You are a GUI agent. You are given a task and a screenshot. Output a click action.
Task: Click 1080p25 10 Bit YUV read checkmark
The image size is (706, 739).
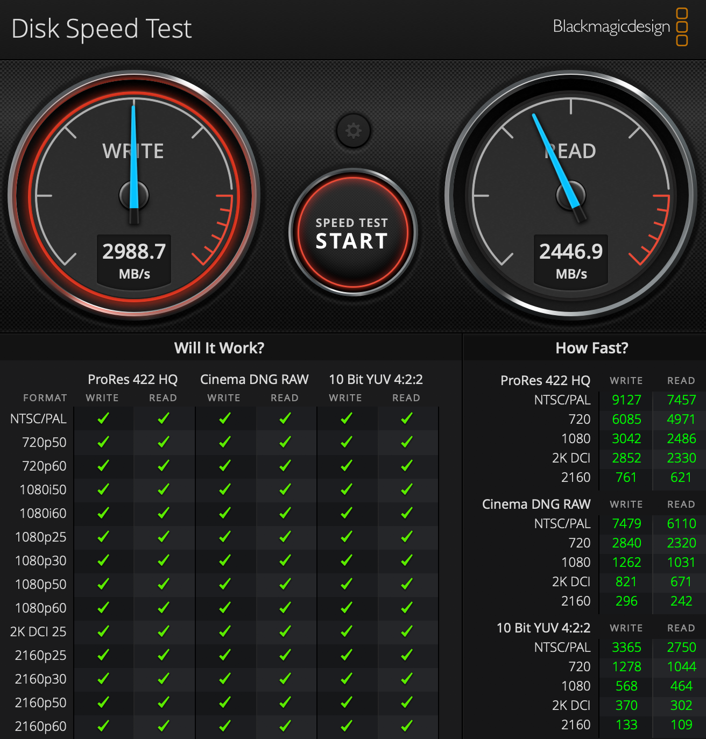pyautogui.click(x=407, y=536)
